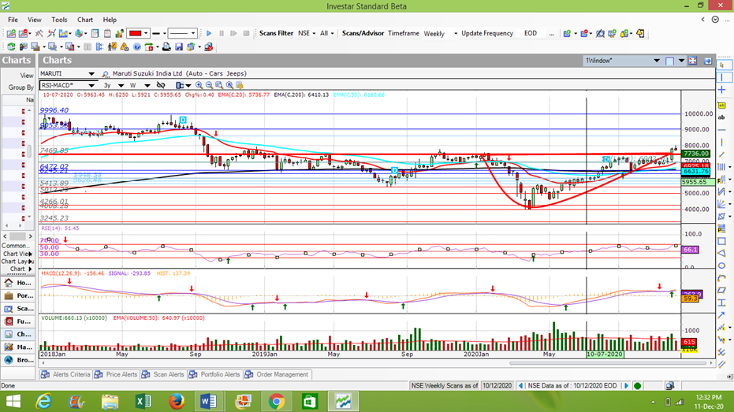The width and height of the screenshot is (734, 412).
Task: Click the zoom out magnifier on chart toolbar
Action: 209,85
